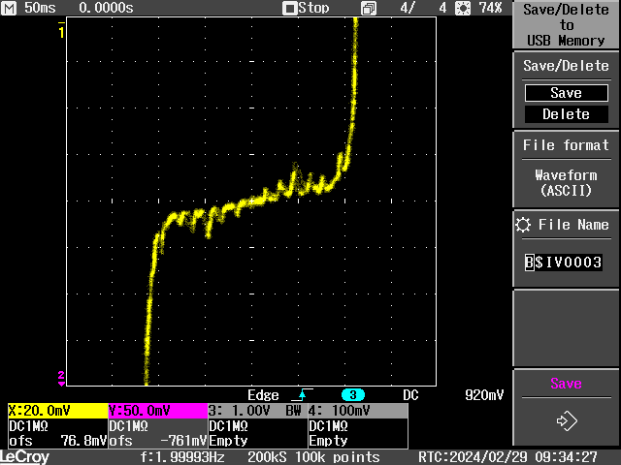Click the DC1MΩ coupling under X channel
Viewport: 621px width, 465px height.
tap(28, 426)
